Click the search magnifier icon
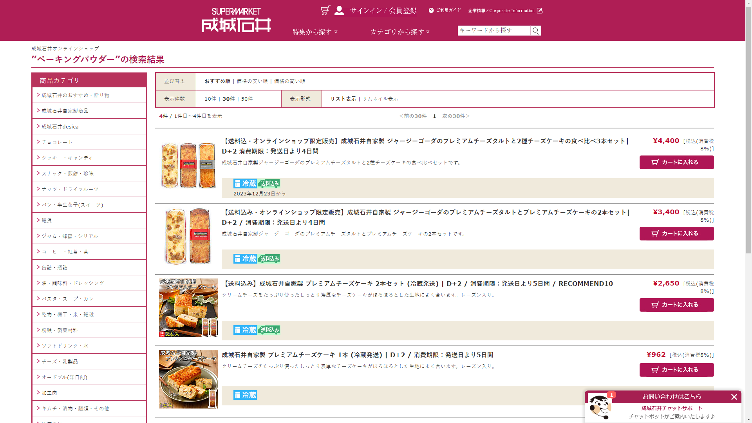Screen dimensions: 752x423 pyautogui.click(x=535, y=31)
